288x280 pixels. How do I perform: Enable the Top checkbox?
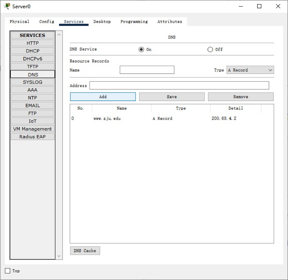click(x=8, y=271)
